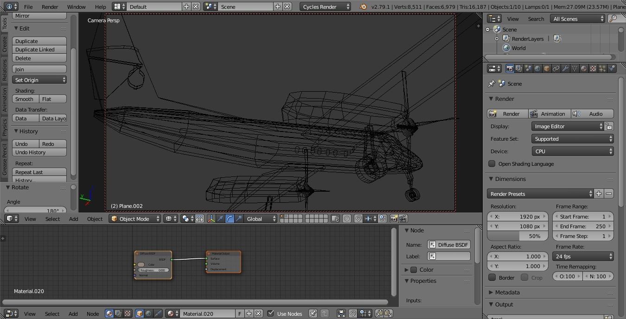Open the World properties tab icon
This screenshot has height=319, width=626.
point(537,69)
